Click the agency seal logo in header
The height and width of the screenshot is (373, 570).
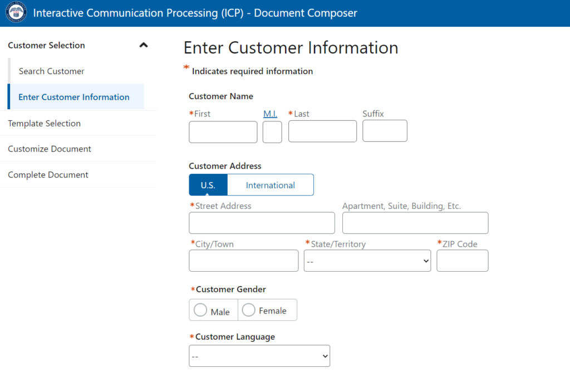pyautogui.click(x=16, y=13)
